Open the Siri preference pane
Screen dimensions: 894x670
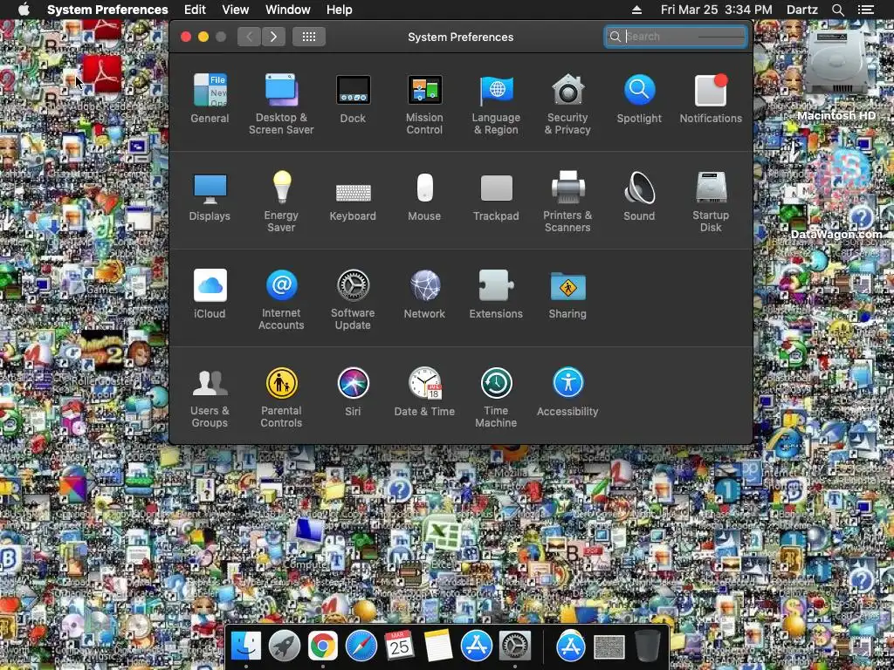click(353, 392)
